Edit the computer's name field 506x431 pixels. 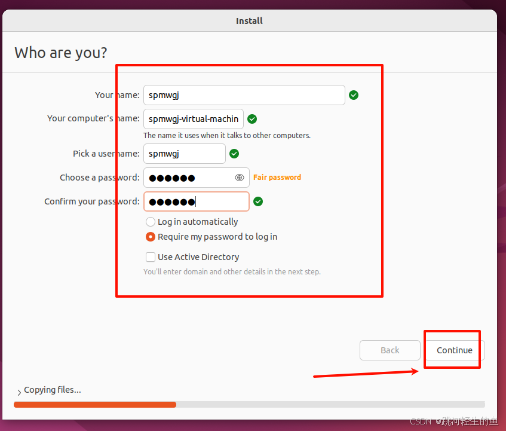click(x=194, y=119)
